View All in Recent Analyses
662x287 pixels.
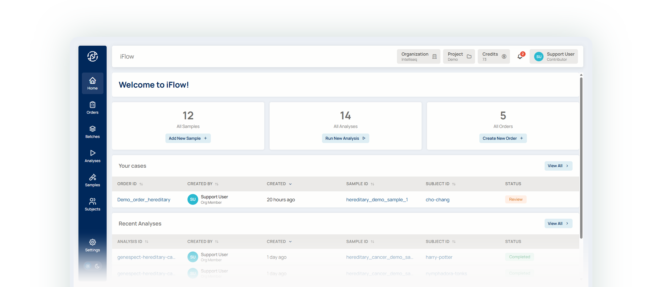558,223
